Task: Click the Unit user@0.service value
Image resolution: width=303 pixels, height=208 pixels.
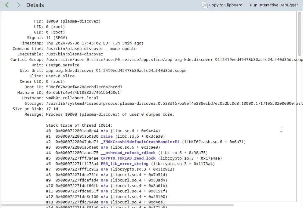Action: pos(63,65)
